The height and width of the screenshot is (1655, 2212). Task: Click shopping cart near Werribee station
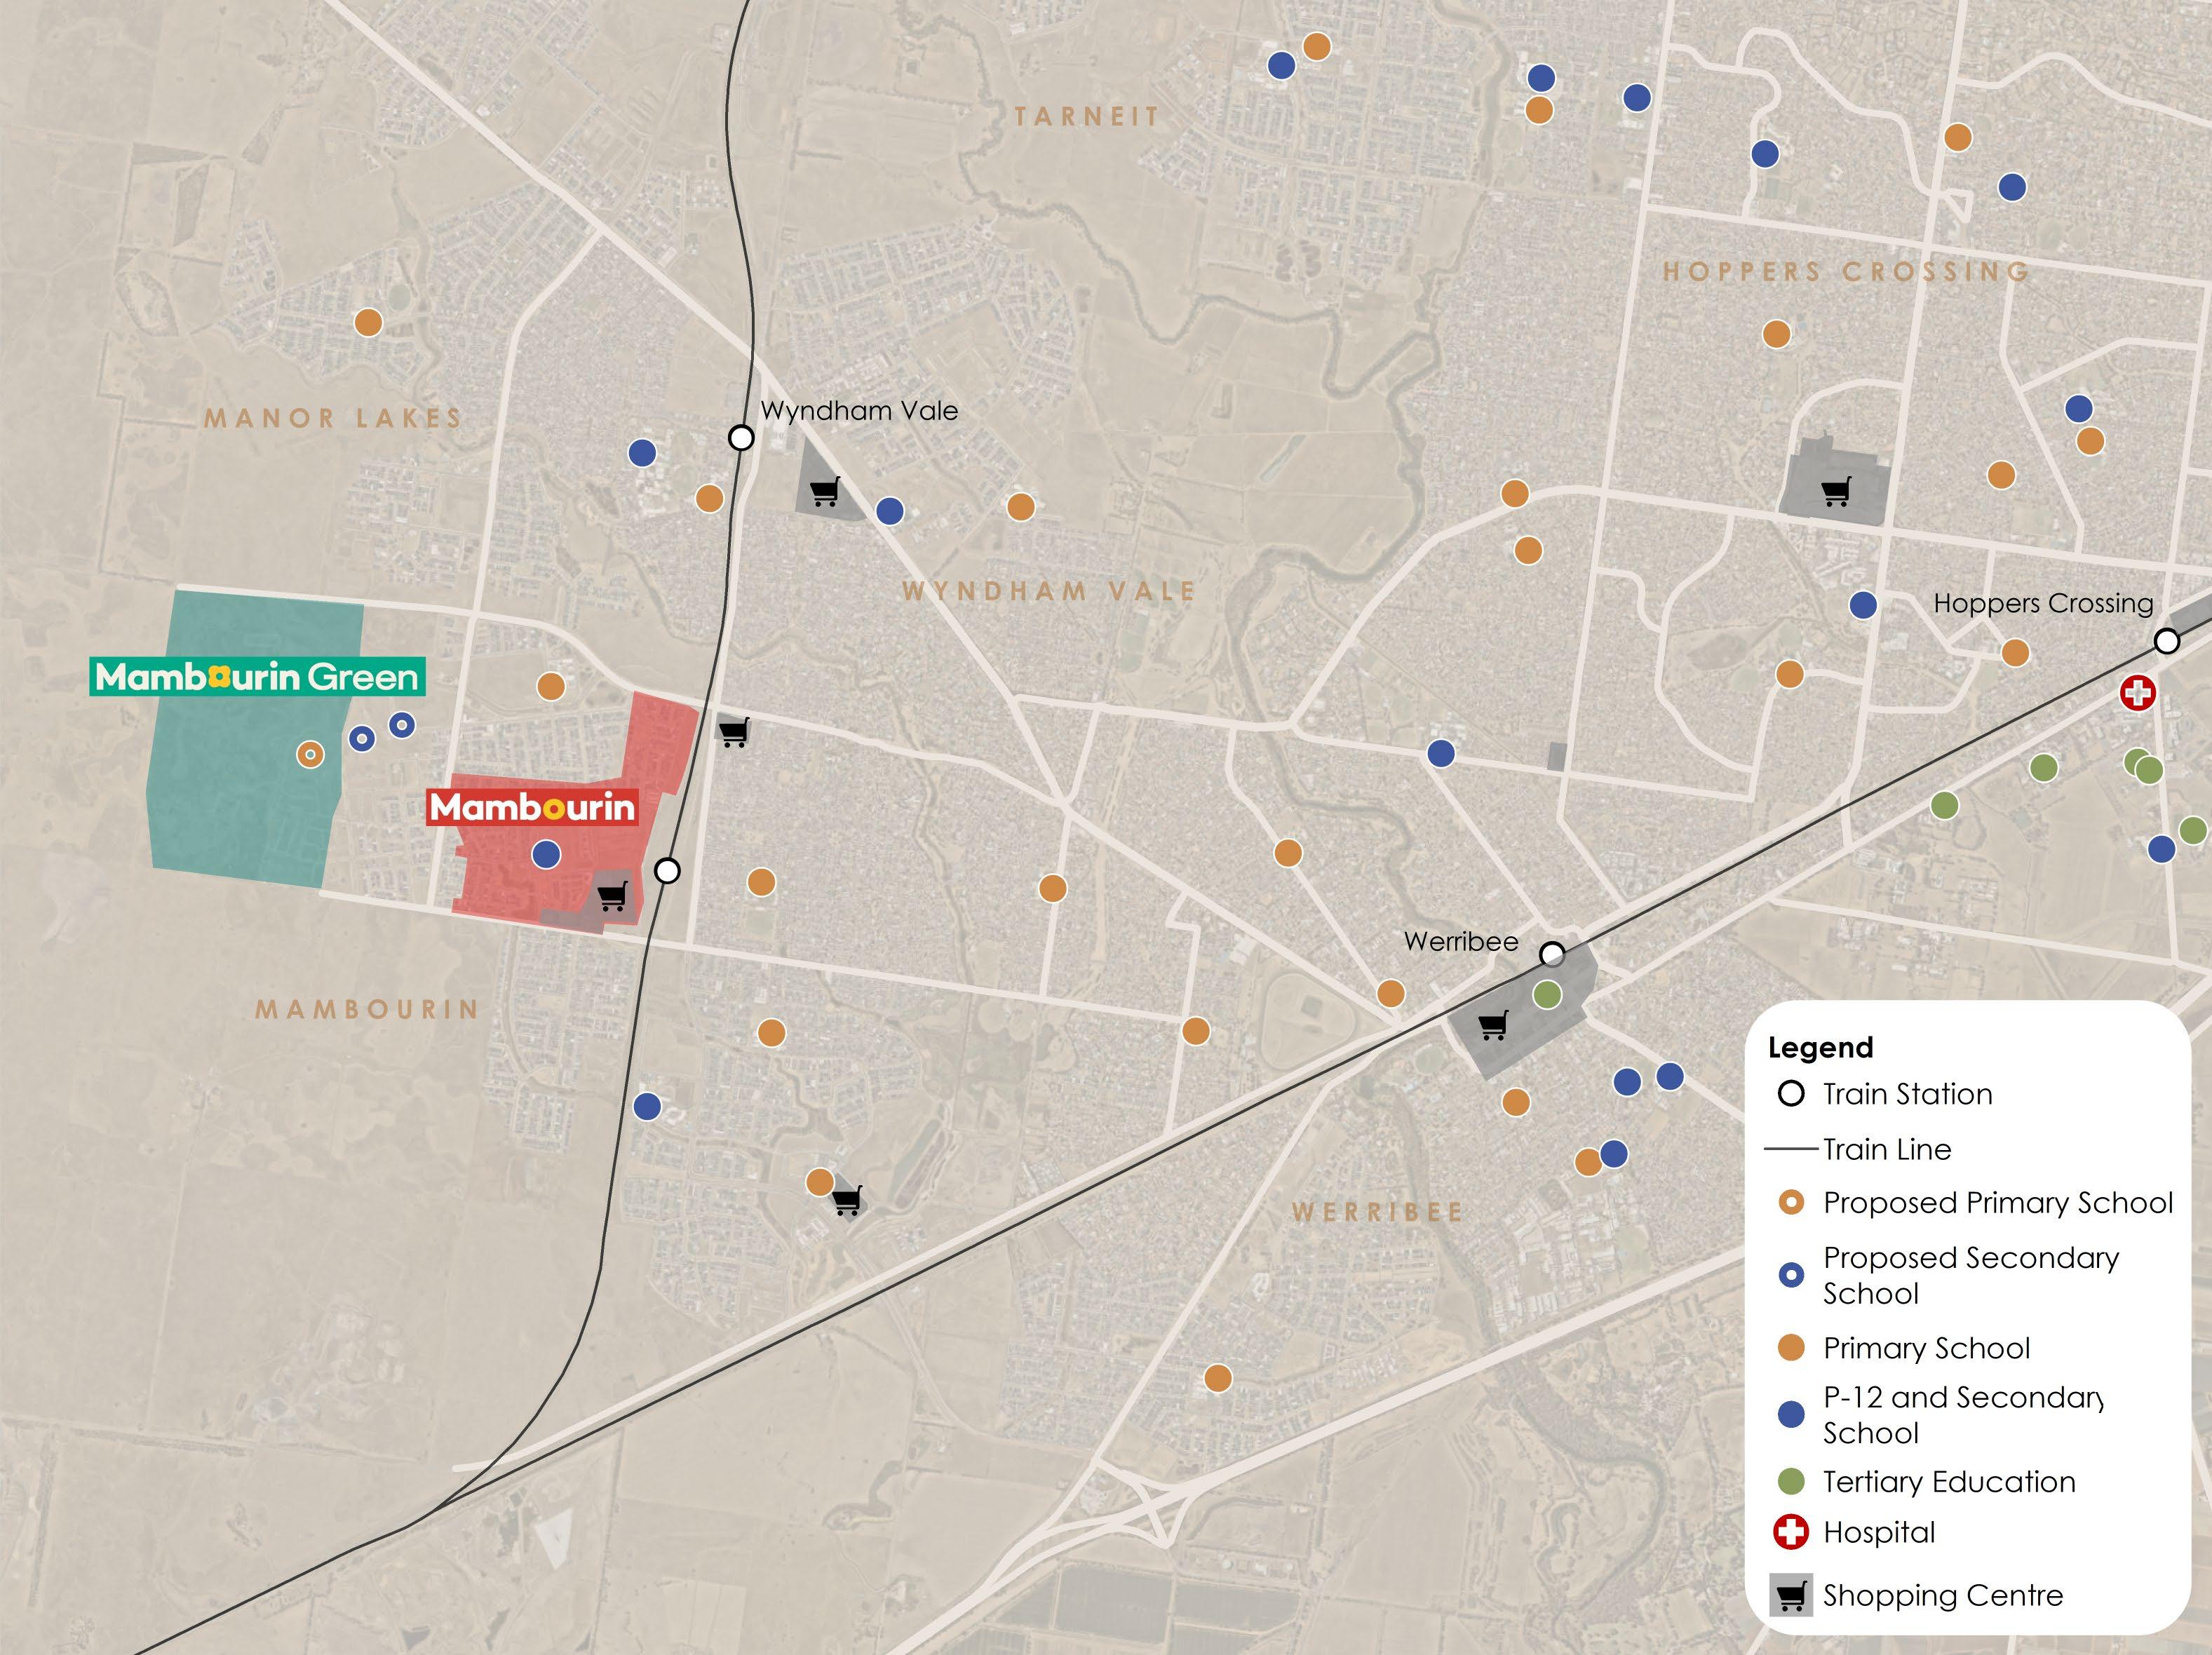1493,1025
